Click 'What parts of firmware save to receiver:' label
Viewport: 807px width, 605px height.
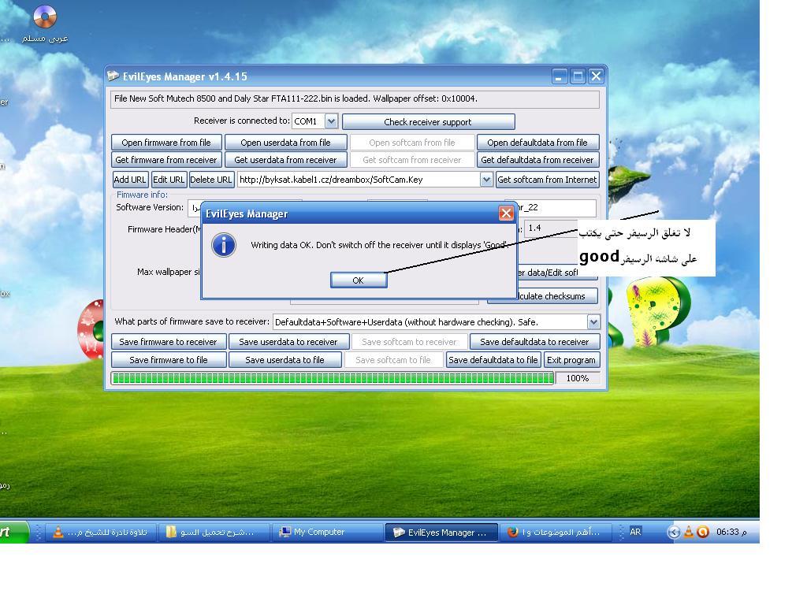(192, 321)
